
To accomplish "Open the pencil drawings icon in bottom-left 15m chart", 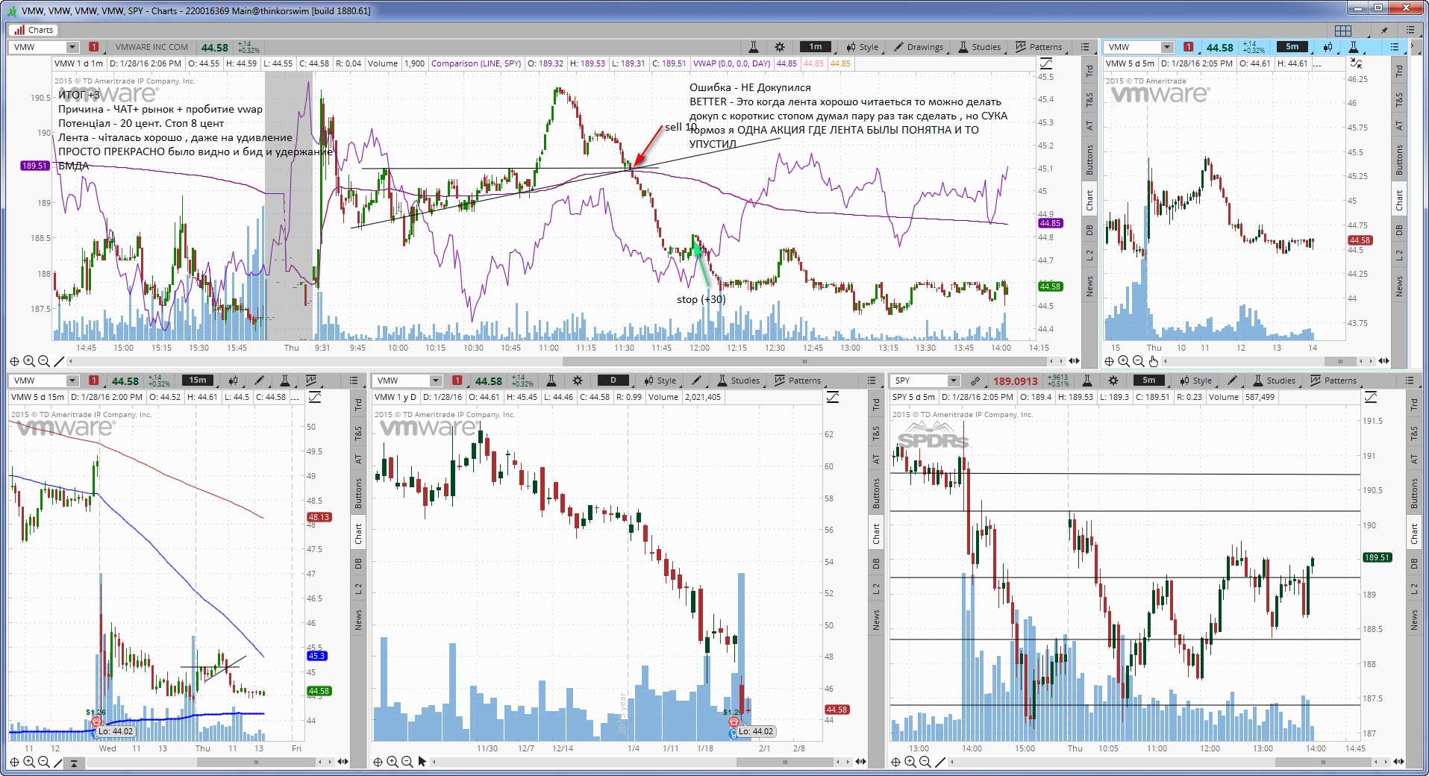I will 259,381.
